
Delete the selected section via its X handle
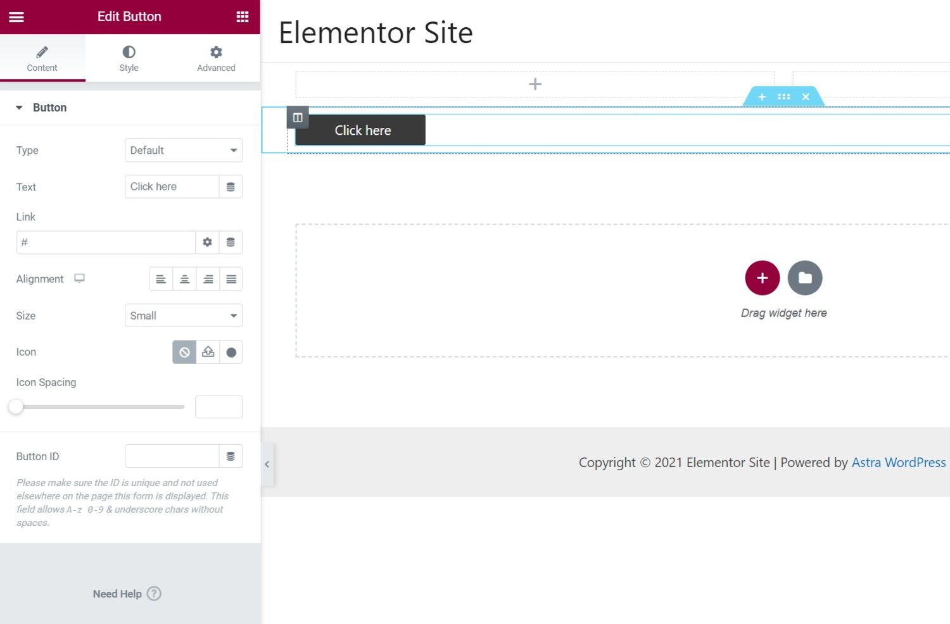click(x=806, y=97)
